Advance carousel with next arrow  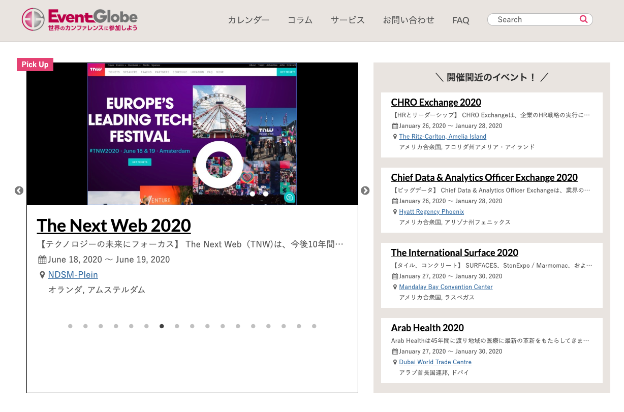pos(365,191)
